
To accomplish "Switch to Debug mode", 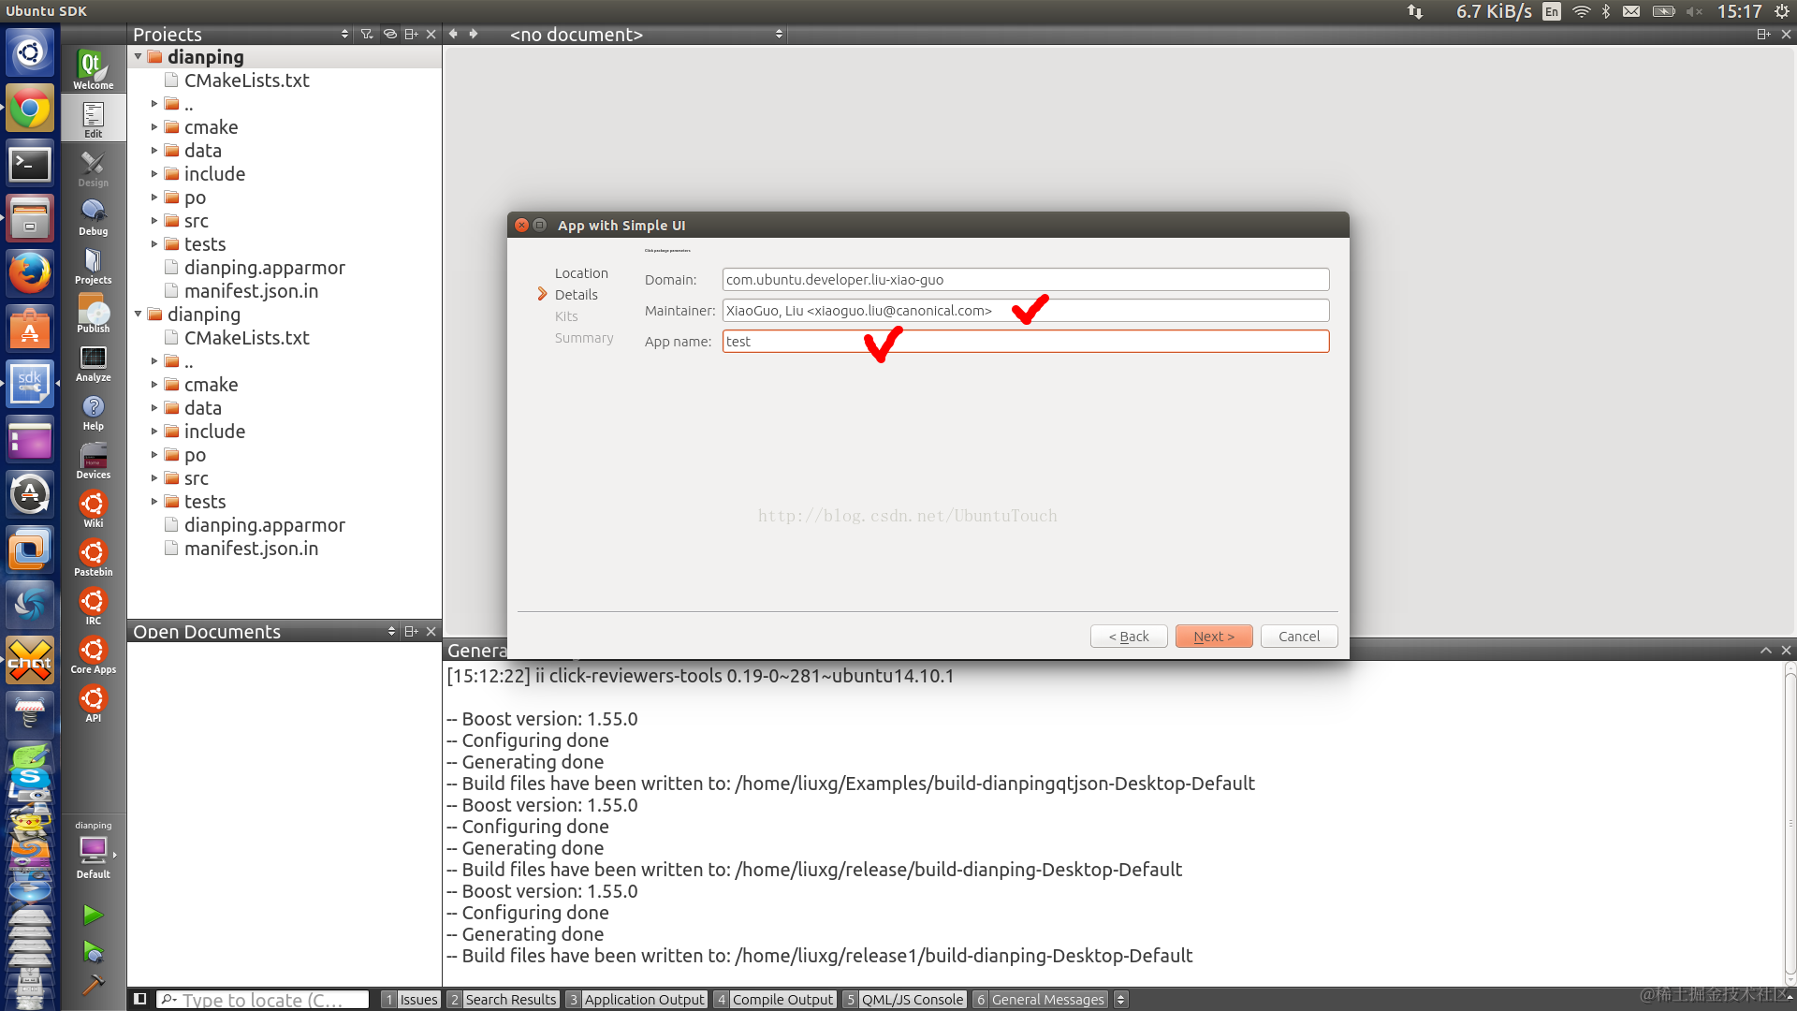I will (x=93, y=216).
